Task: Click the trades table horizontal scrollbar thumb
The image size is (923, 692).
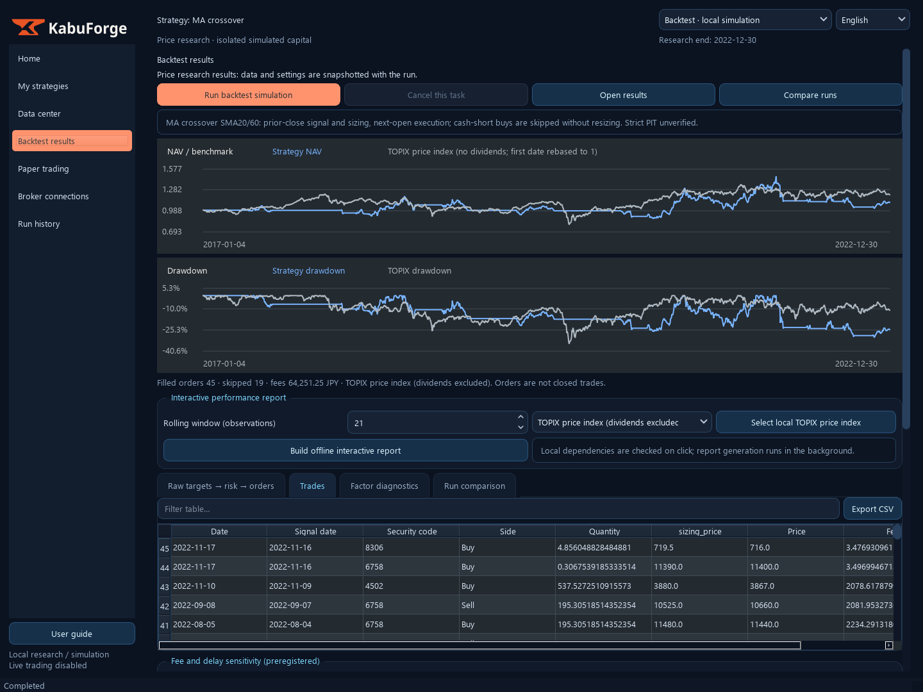Action: tap(479, 645)
